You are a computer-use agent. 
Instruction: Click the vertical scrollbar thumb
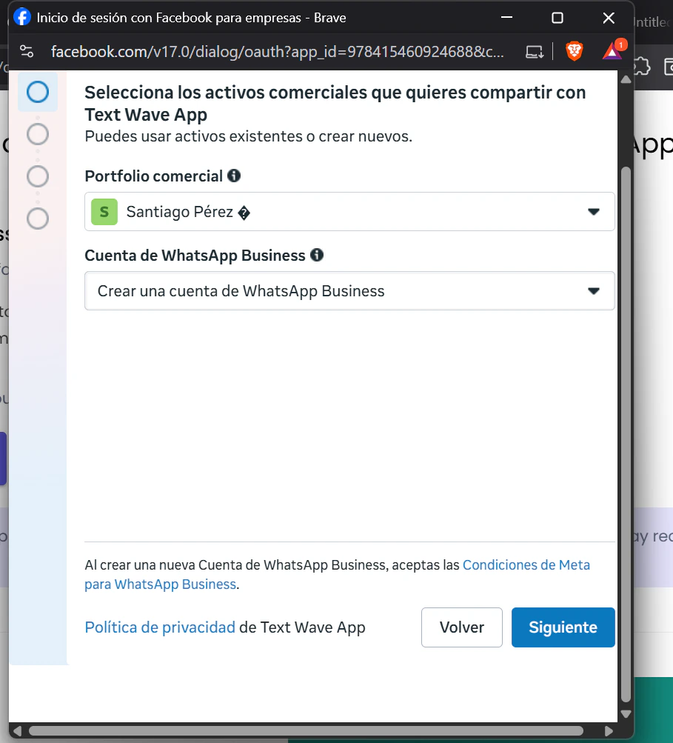point(626,435)
